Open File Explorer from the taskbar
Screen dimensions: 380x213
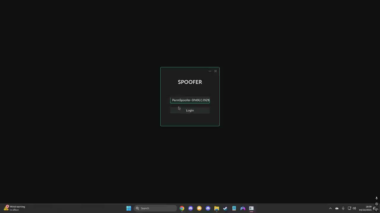217,208
